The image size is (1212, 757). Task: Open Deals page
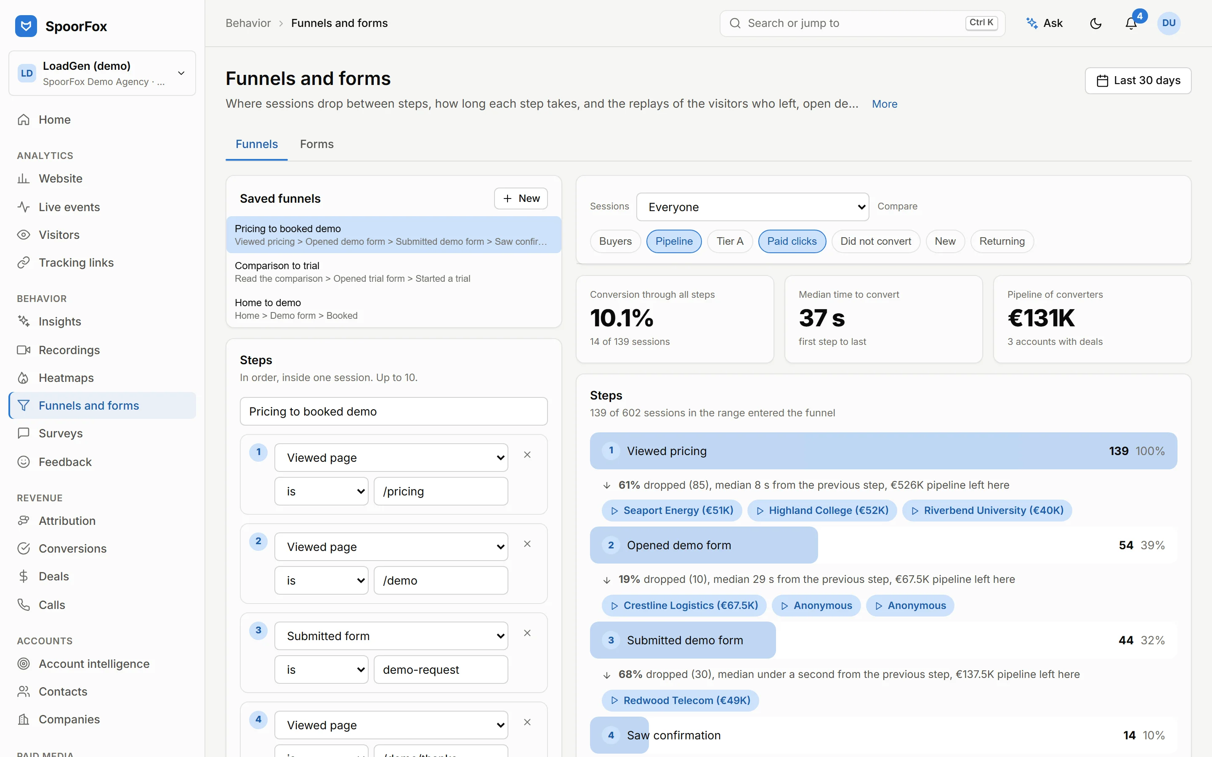[102, 576]
